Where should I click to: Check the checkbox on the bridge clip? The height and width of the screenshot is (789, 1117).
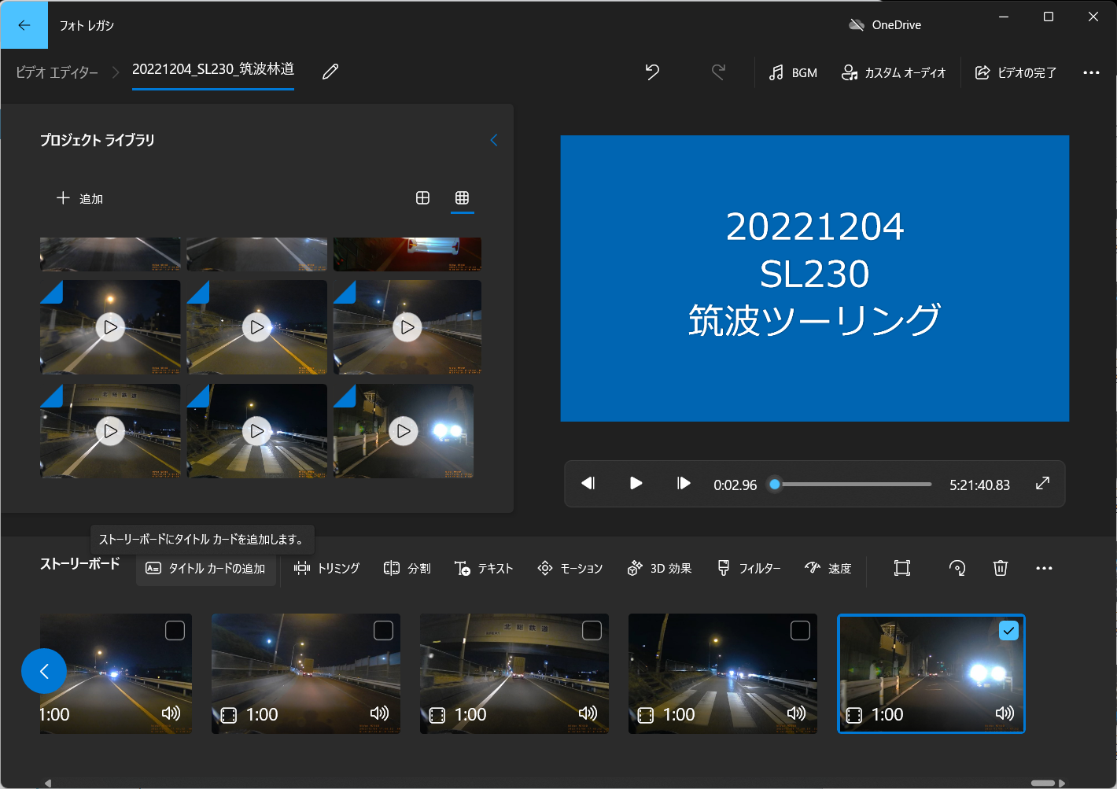[x=592, y=631]
